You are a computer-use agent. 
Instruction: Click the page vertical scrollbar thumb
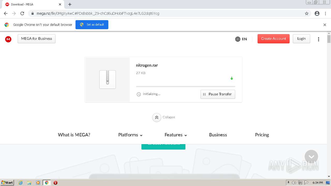(329, 39)
